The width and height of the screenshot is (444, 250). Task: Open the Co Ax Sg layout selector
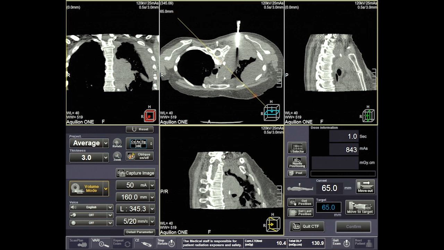tap(139, 143)
